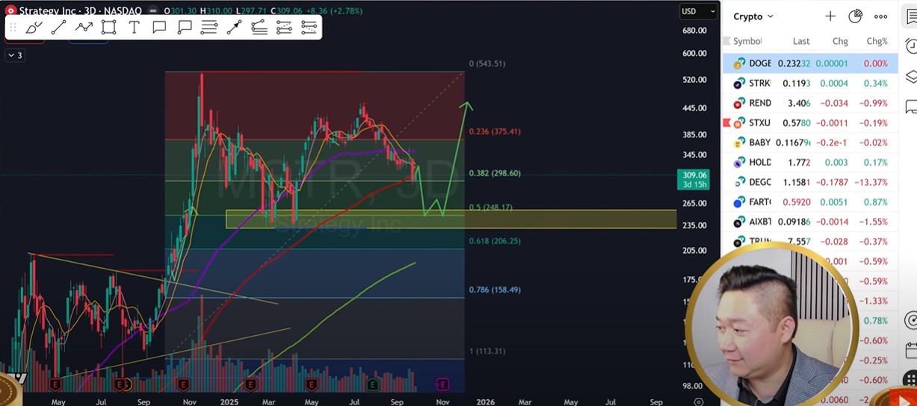Open the Alerts clock panel icon

tap(911, 46)
